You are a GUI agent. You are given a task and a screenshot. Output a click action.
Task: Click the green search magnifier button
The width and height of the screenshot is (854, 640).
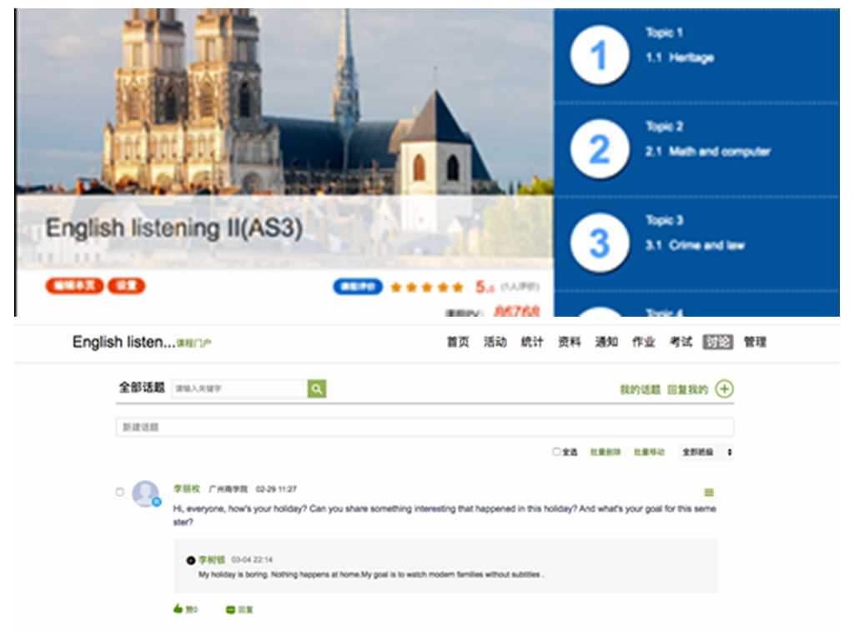coord(317,389)
